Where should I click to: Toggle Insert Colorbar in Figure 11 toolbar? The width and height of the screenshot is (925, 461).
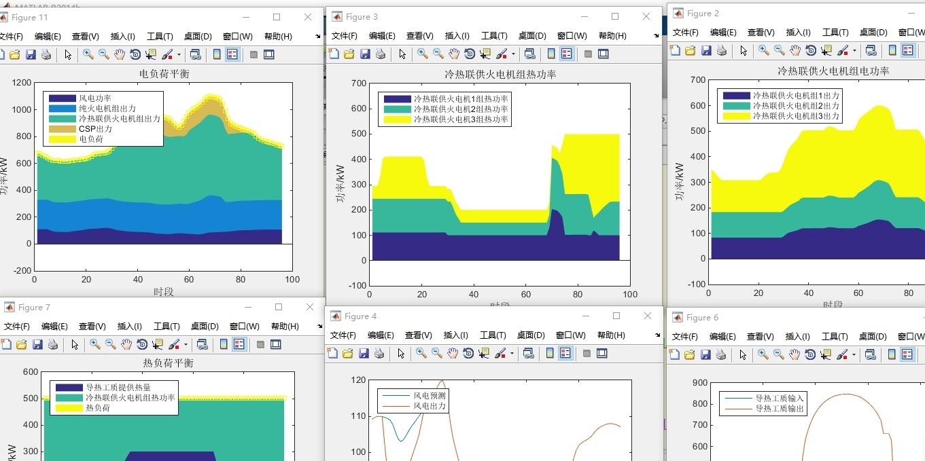(217, 54)
